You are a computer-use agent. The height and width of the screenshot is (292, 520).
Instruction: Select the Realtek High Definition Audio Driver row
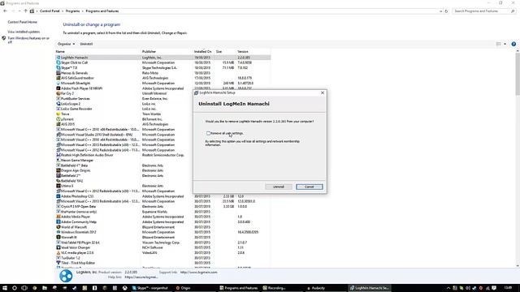pos(162,155)
